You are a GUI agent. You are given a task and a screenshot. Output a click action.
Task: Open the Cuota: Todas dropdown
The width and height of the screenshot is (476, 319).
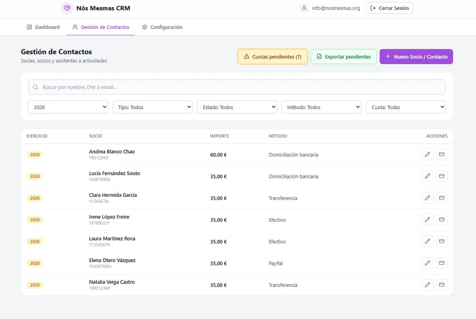pyautogui.click(x=406, y=107)
